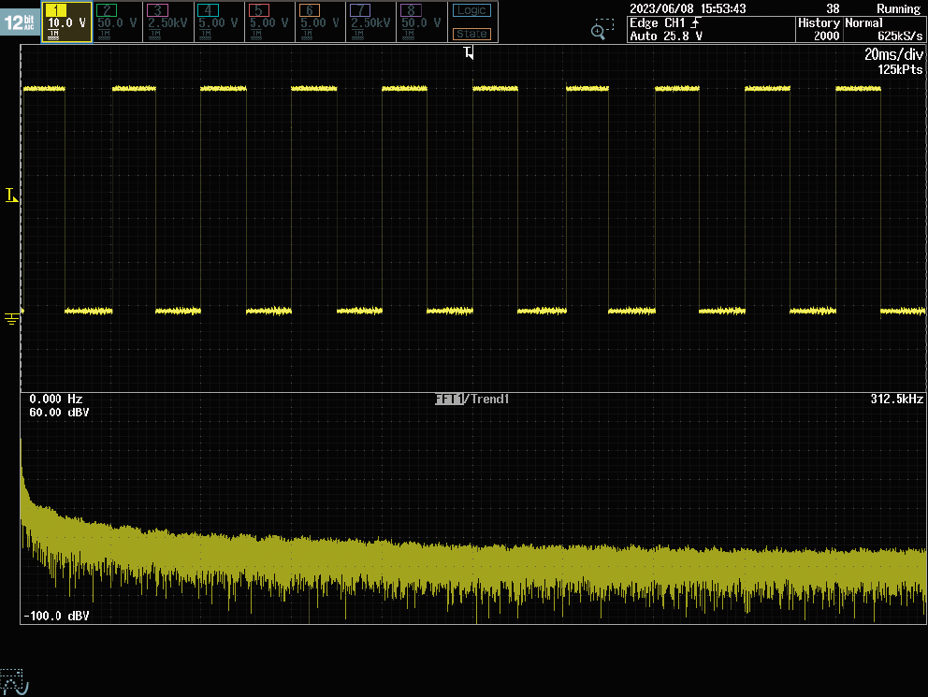Click the waveform icon in bottom corner
The height and width of the screenshot is (697, 928).
coord(14,682)
